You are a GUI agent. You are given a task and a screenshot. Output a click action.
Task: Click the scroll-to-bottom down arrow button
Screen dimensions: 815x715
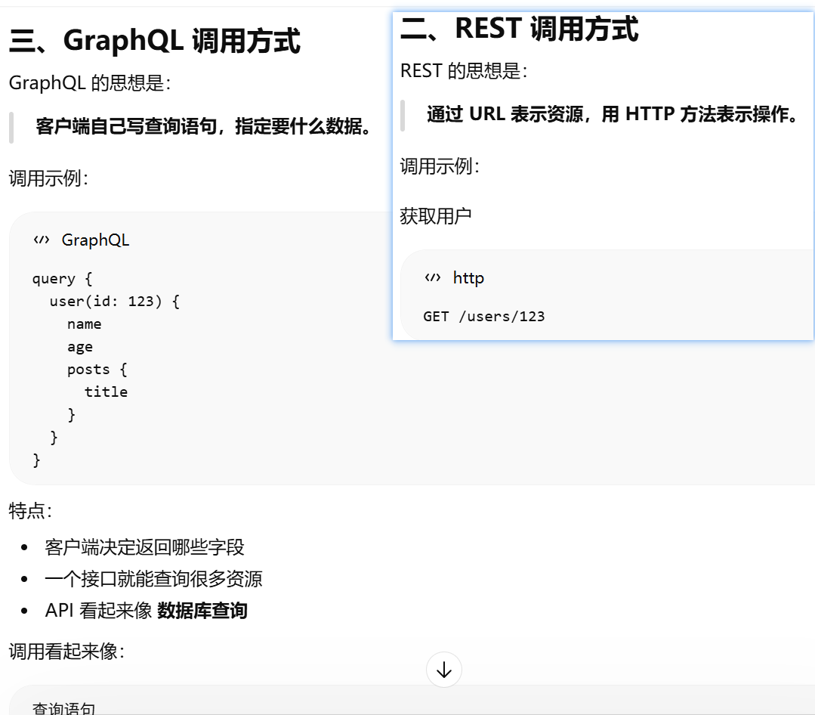pos(443,670)
